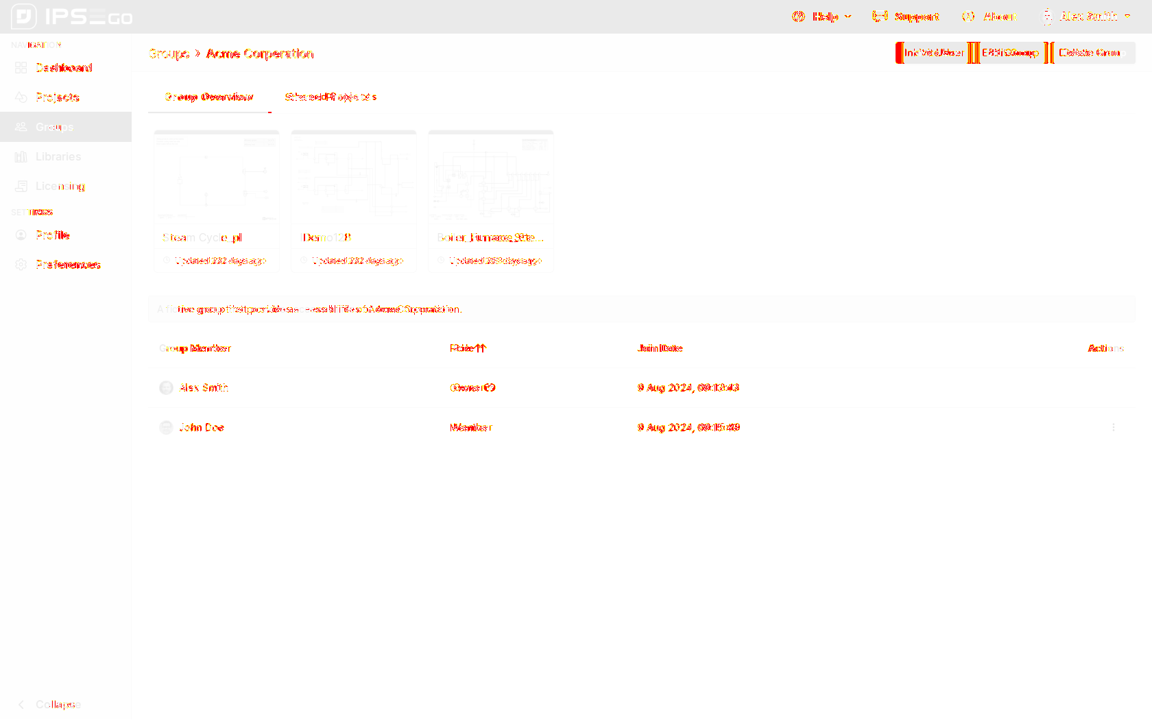The image size is (1152, 720).
Task: Select the Group Overview tab
Action: click(209, 97)
